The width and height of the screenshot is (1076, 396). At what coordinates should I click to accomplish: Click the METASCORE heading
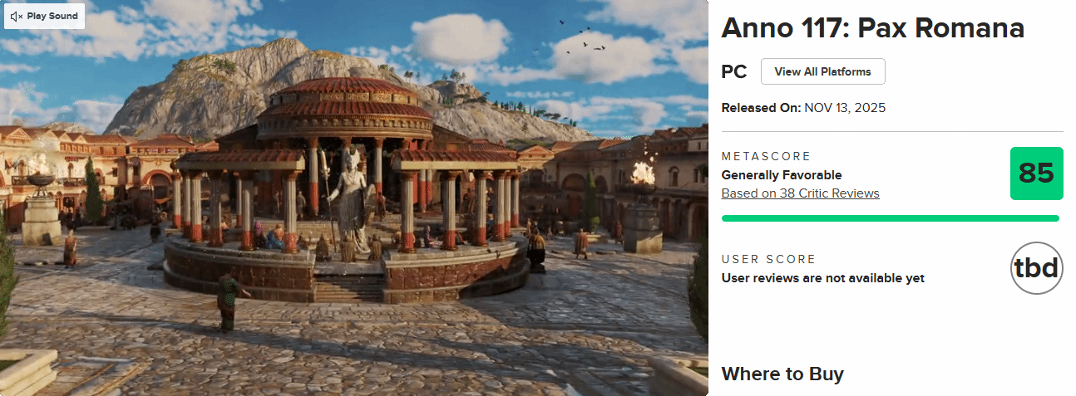766,157
